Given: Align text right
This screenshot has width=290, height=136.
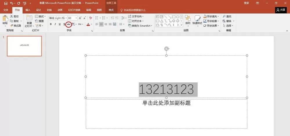Looking at the screenshot, I should tap(106, 24).
